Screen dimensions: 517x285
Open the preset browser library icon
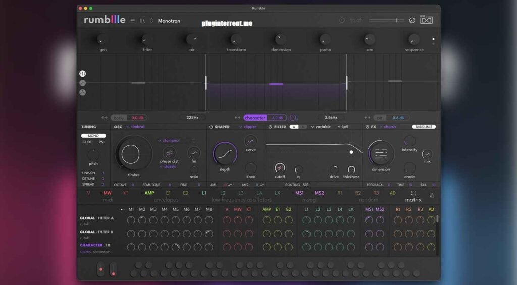142,20
